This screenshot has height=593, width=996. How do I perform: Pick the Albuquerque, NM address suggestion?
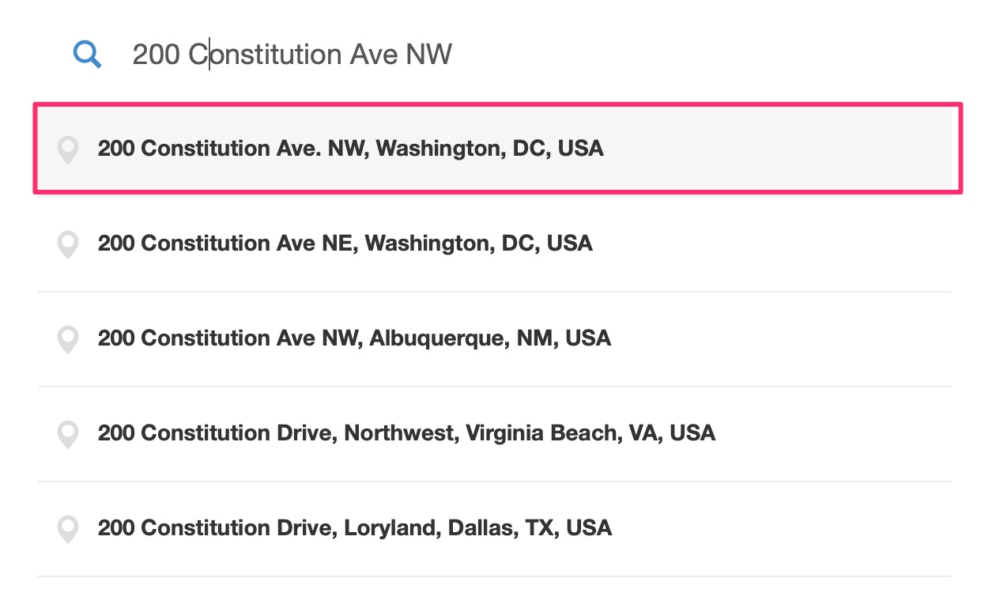point(495,339)
